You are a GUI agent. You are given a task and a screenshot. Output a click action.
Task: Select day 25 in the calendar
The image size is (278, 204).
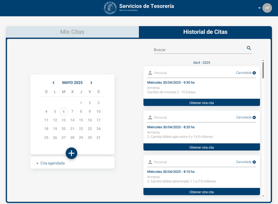46,138
